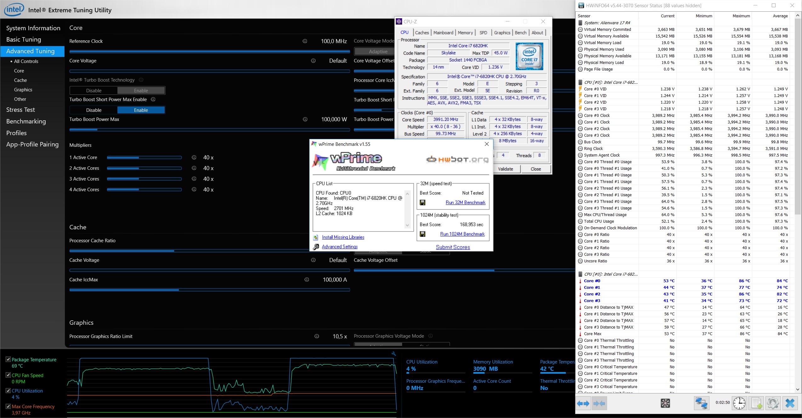Click info icon for Turbo Boost Short Power Max Enable
802x418 pixels.
tap(153, 100)
